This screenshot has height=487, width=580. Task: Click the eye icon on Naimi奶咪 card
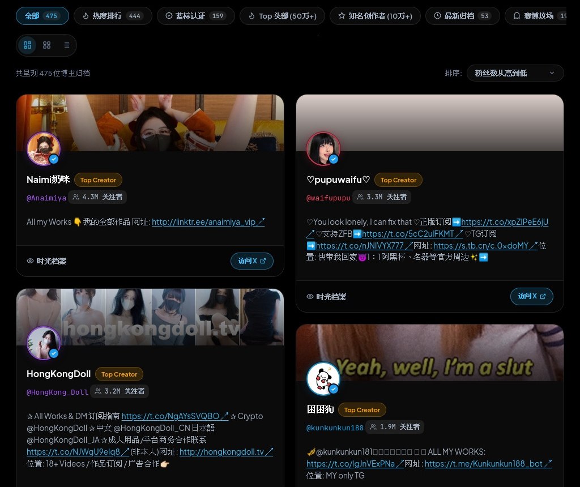tap(30, 261)
